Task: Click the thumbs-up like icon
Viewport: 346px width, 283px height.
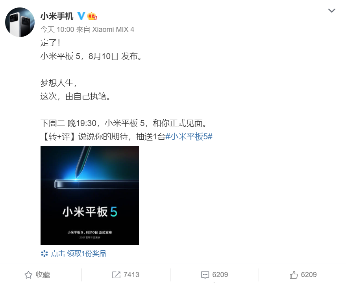Action: click(x=294, y=275)
